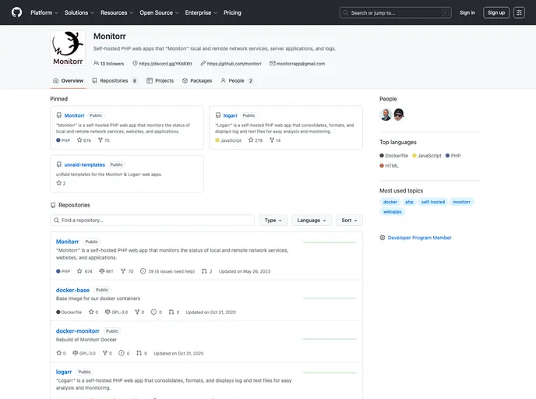
Task: Open the Language filter dropdown
Action: (x=311, y=221)
